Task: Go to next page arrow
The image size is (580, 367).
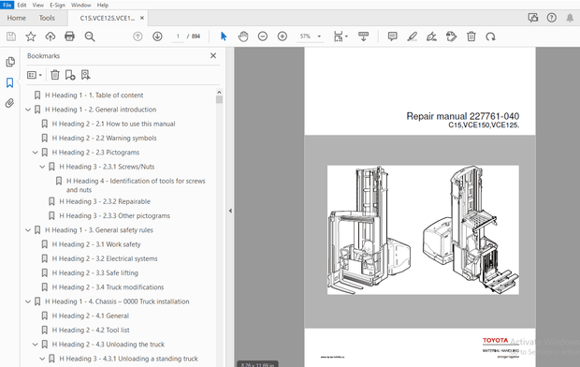Action: tap(157, 37)
